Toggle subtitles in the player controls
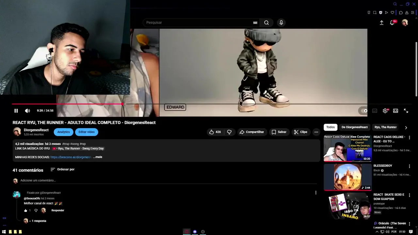 (x=375, y=111)
